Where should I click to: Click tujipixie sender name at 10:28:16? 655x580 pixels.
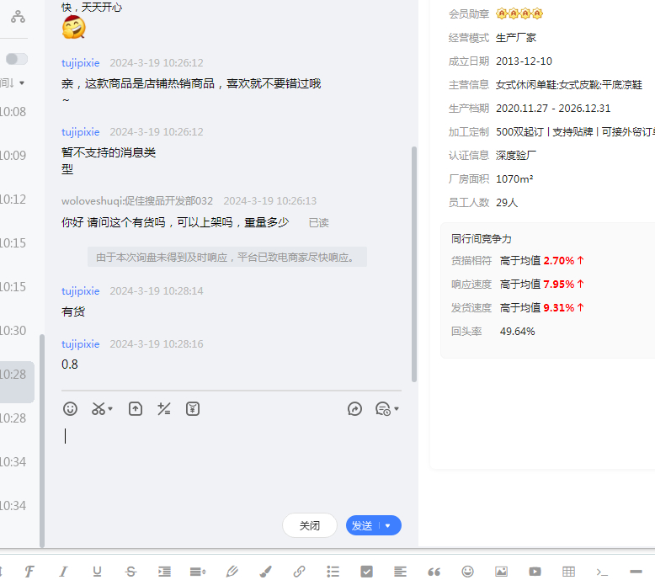[x=80, y=344]
